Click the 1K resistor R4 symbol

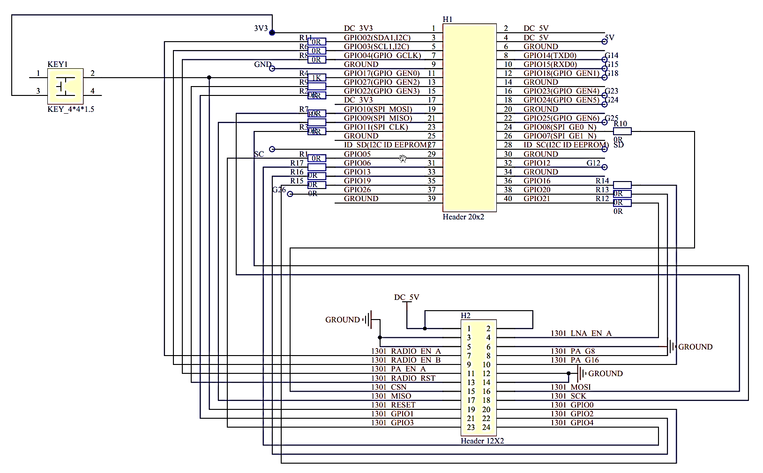click(317, 78)
